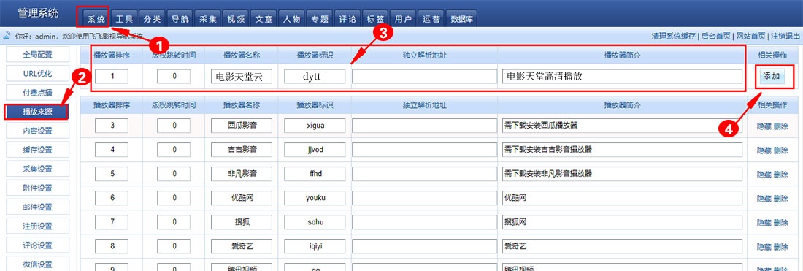Open the 网站首页 link

coord(750,36)
